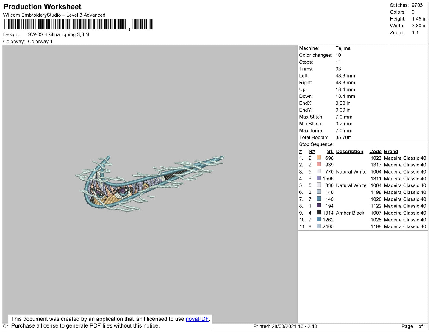Click the peach color swatch for stop 1
The width and height of the screenshot is (430, 332).
tap(319, 158)
